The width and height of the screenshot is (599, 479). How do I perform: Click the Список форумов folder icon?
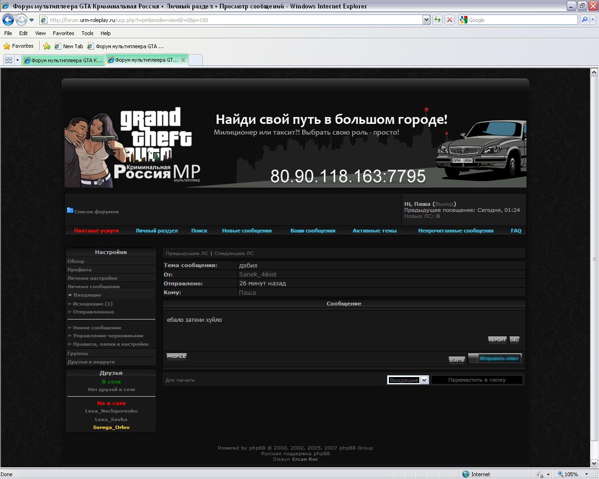tap(70, 210)
